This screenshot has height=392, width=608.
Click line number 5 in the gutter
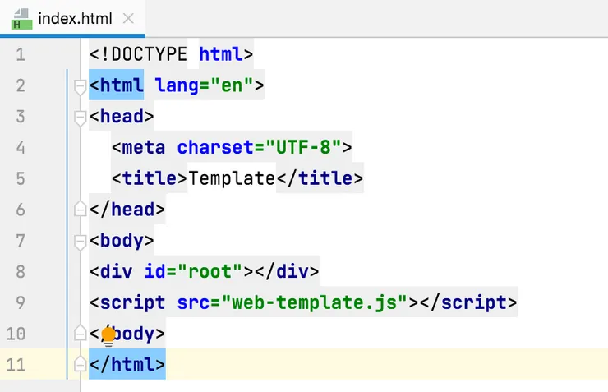click(x=20, y=179)
